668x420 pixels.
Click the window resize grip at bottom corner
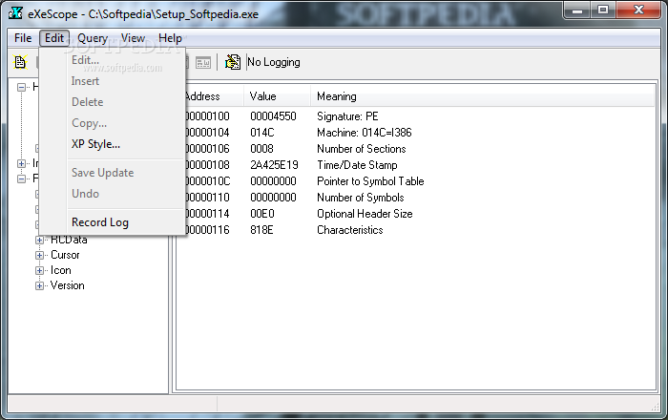(x=656, y=407)
